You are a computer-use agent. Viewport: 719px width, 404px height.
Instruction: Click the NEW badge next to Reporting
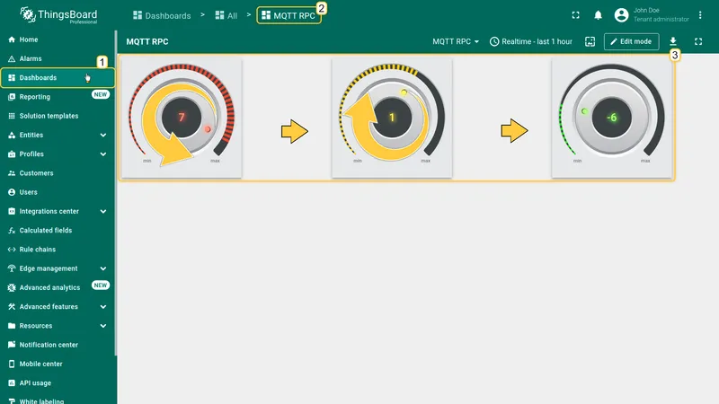coord(101,94)
